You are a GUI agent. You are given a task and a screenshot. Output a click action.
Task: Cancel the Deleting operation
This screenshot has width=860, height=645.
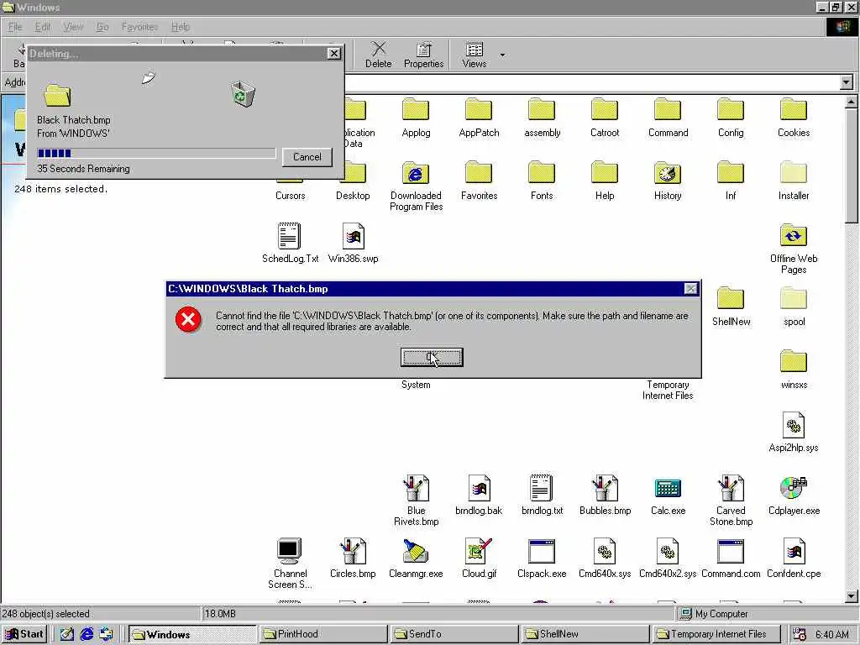pos(307,157)
